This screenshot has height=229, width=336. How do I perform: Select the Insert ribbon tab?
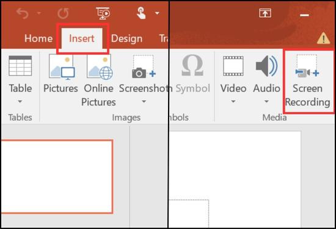click(x=82, y=38)
